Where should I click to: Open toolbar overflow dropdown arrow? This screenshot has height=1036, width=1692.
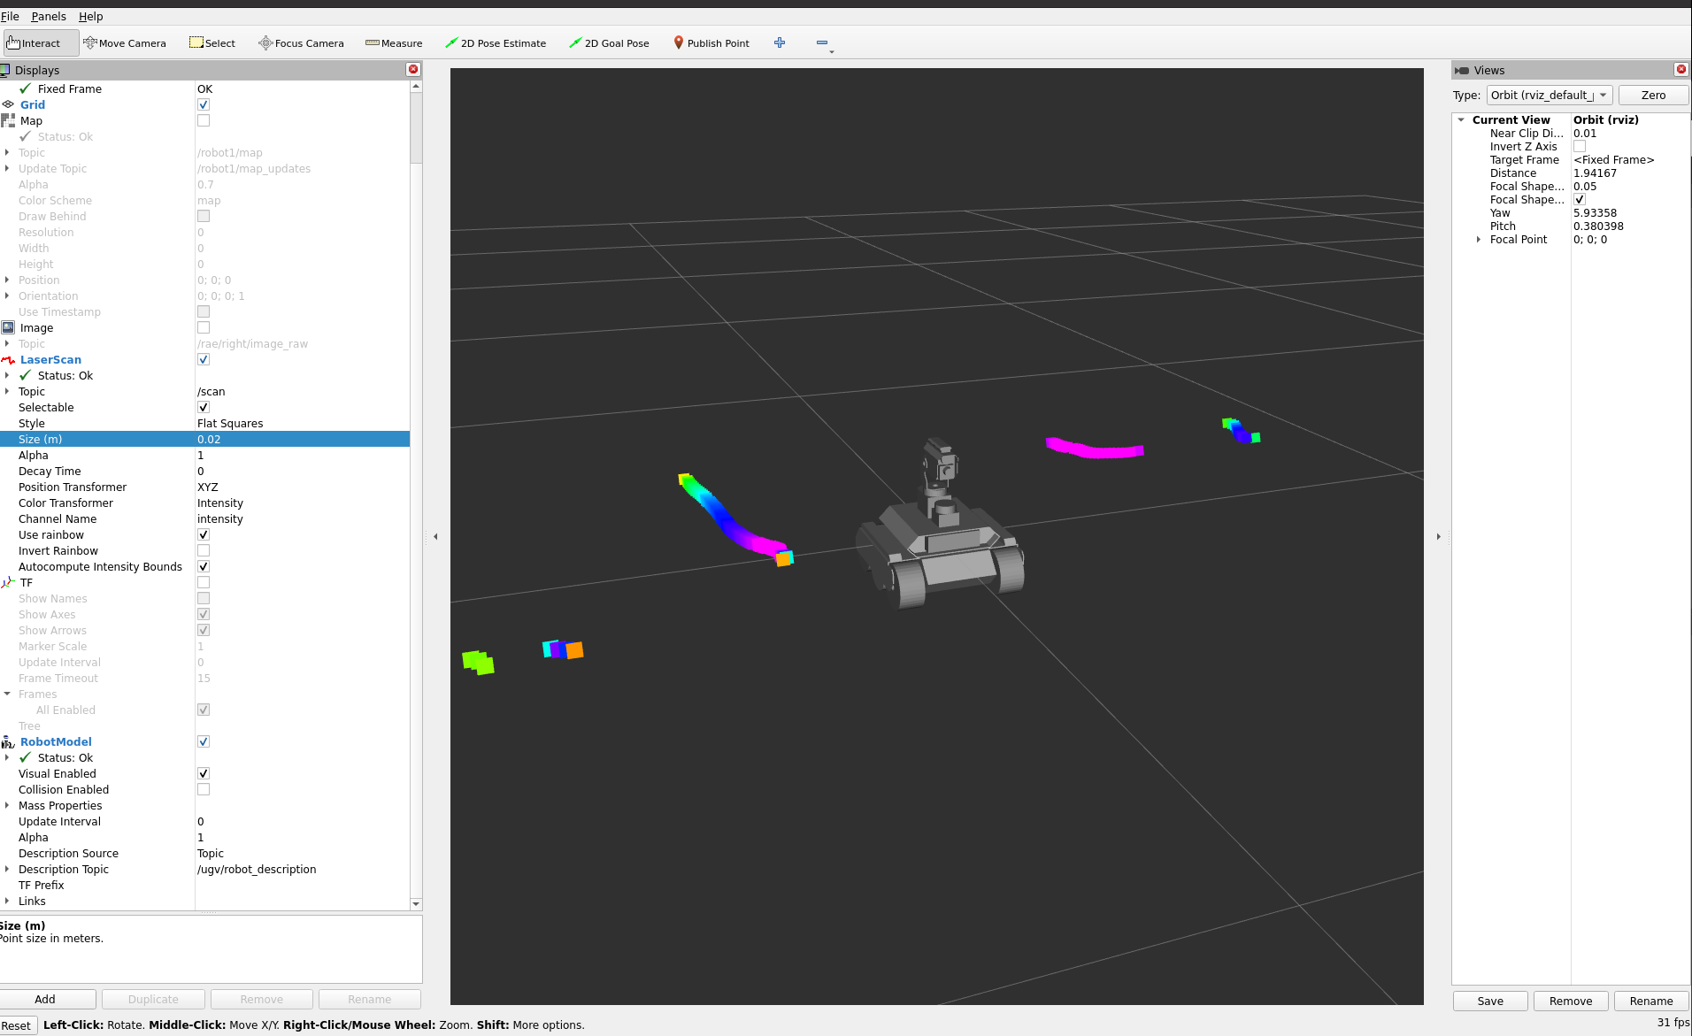click(831, 52)
